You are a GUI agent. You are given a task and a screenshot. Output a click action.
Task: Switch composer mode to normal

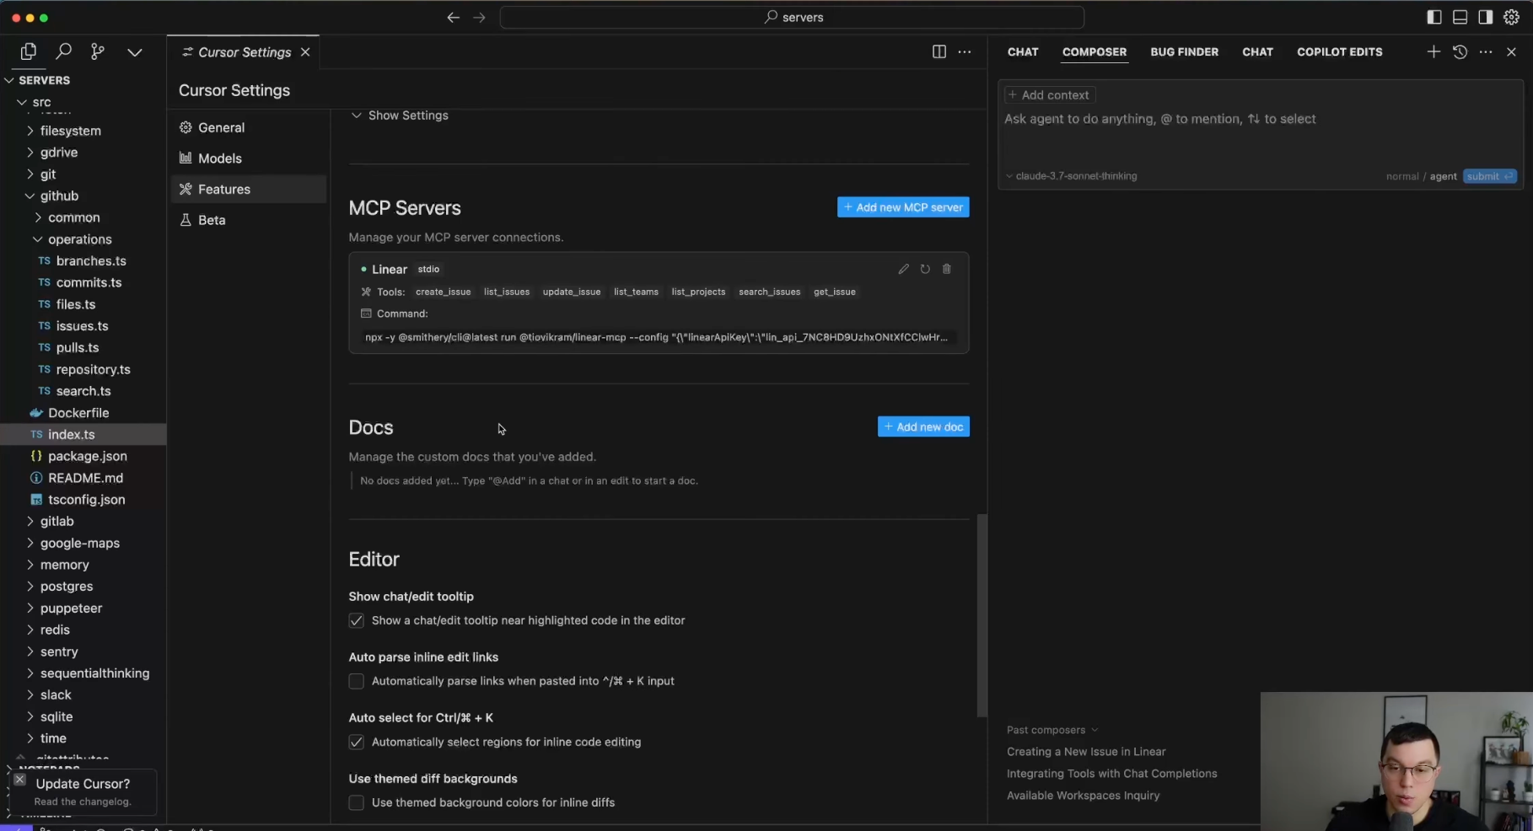[1401, 176]
